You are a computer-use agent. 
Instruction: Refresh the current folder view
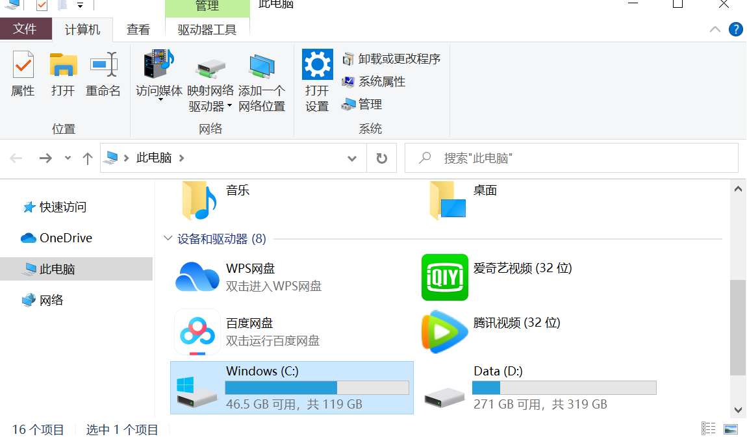click(x=381, y=158)
